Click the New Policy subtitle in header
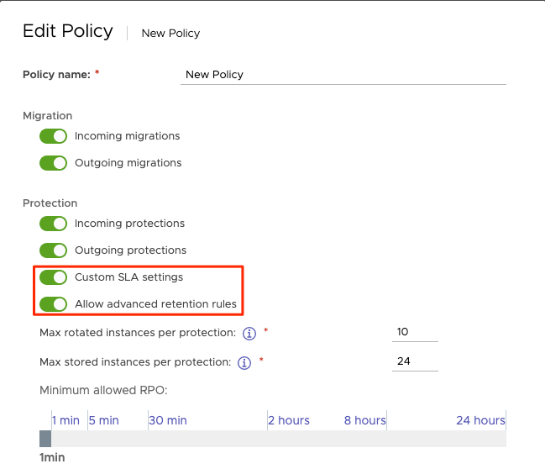The image size is (545, 469). 170,34
